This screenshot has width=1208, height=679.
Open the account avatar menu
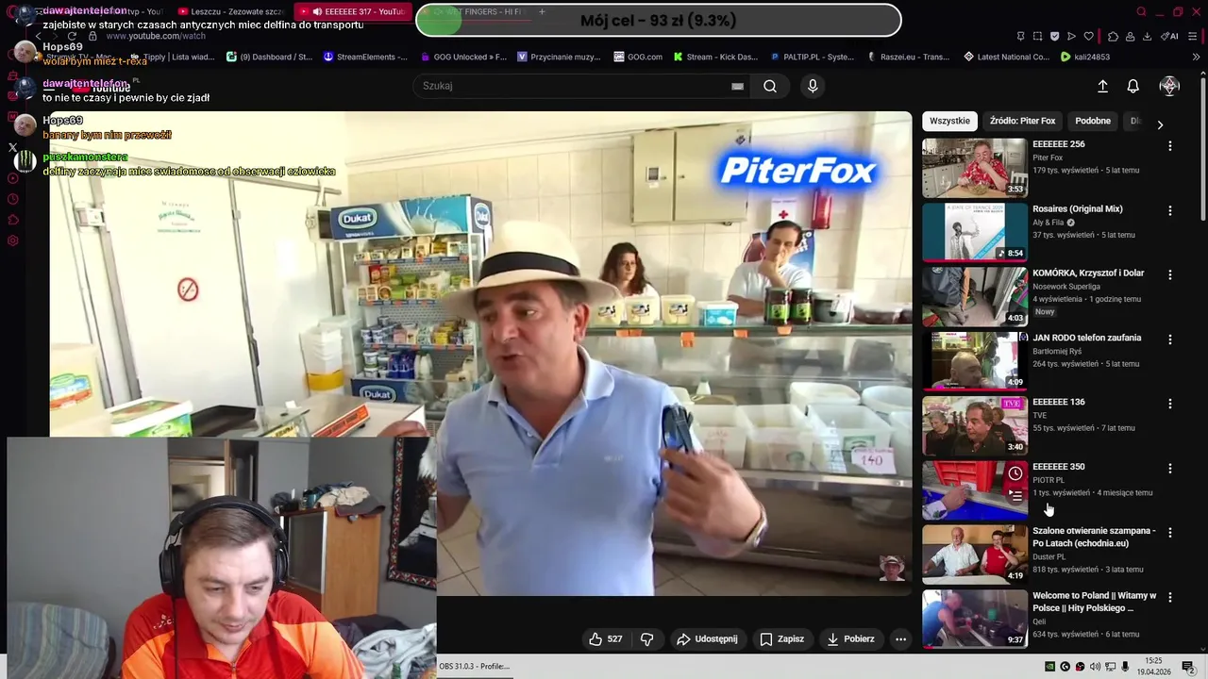[x=1169, y=86]
